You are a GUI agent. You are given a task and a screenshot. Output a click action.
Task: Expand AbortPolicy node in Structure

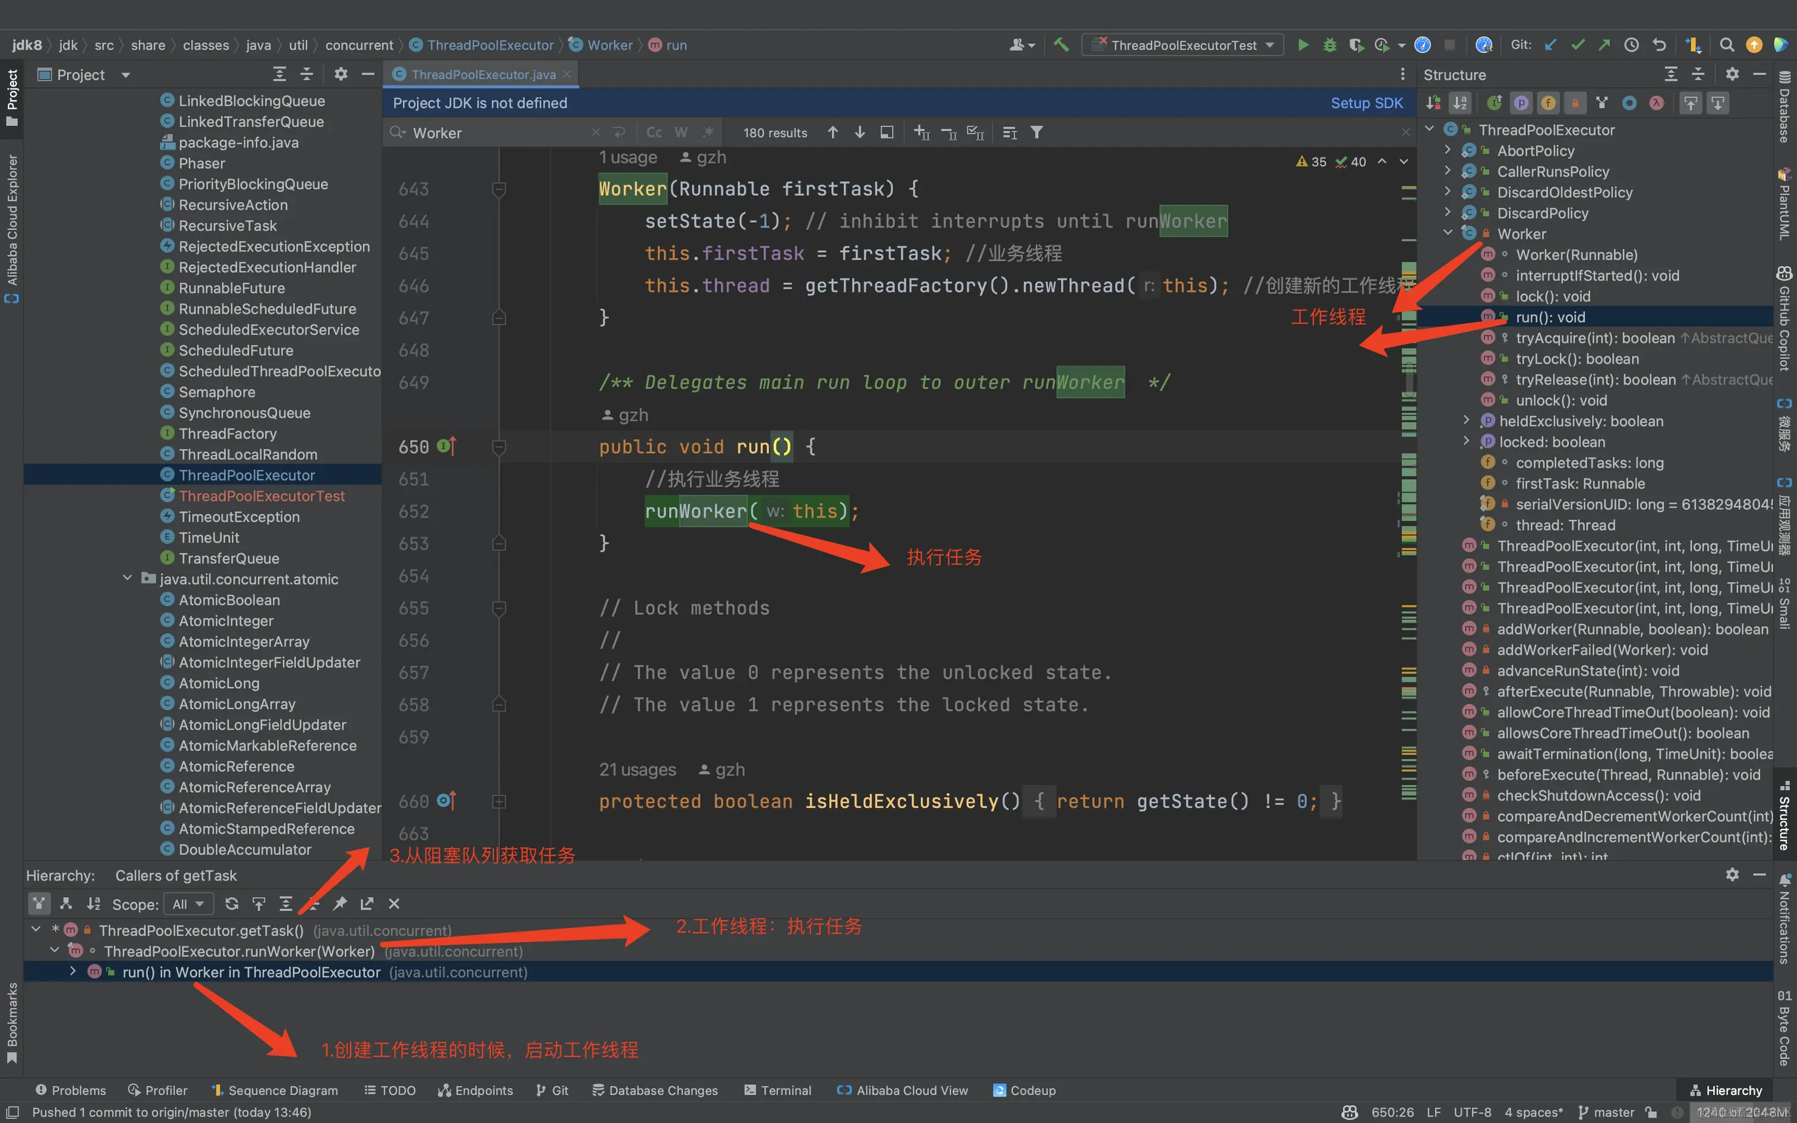point(1447,150)
